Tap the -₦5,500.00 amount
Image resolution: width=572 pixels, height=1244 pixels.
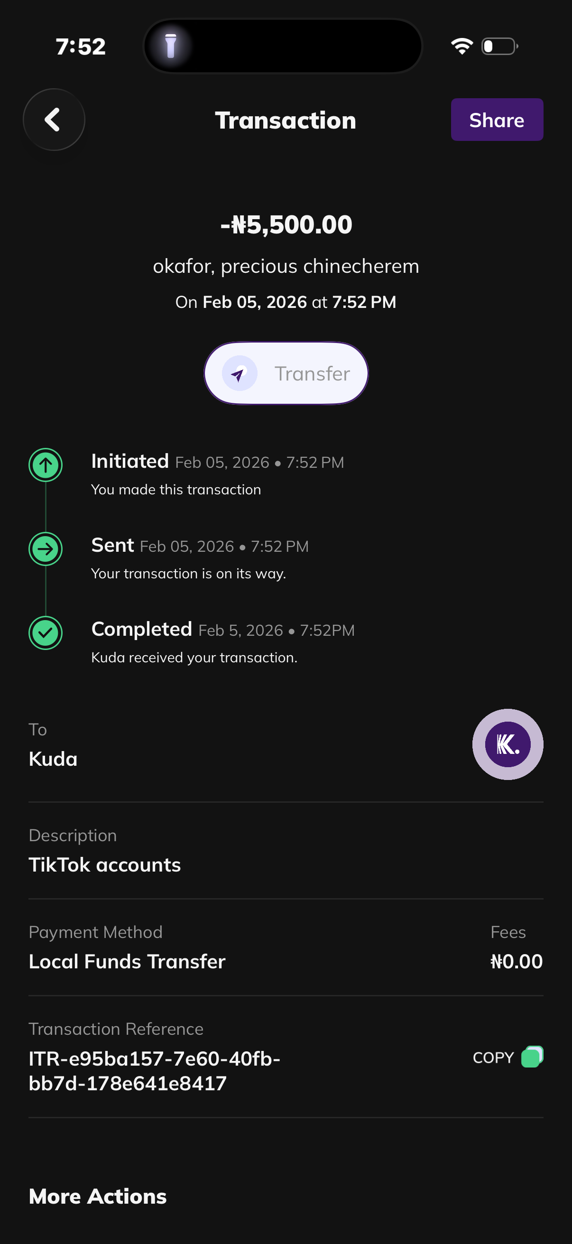point(286,225)
